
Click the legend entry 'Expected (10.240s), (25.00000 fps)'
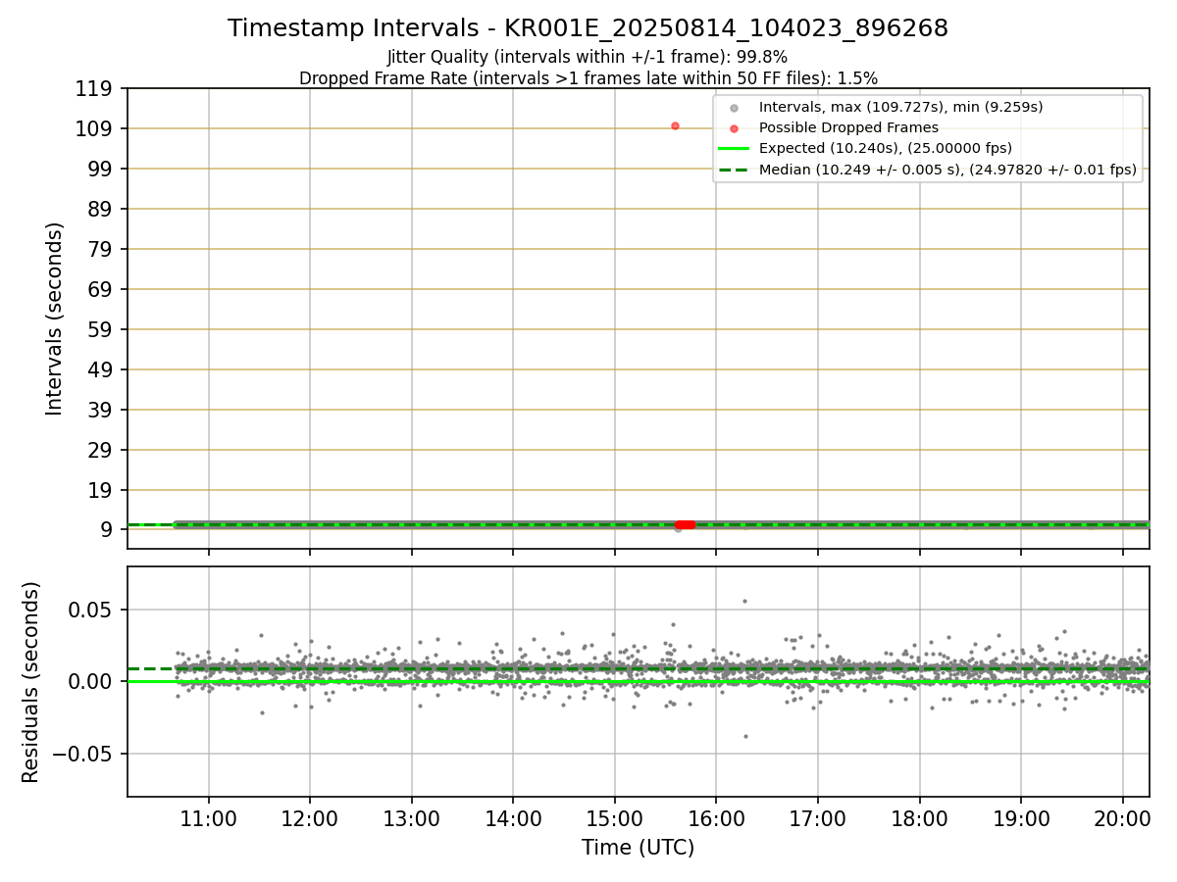(x=885, y=149)
